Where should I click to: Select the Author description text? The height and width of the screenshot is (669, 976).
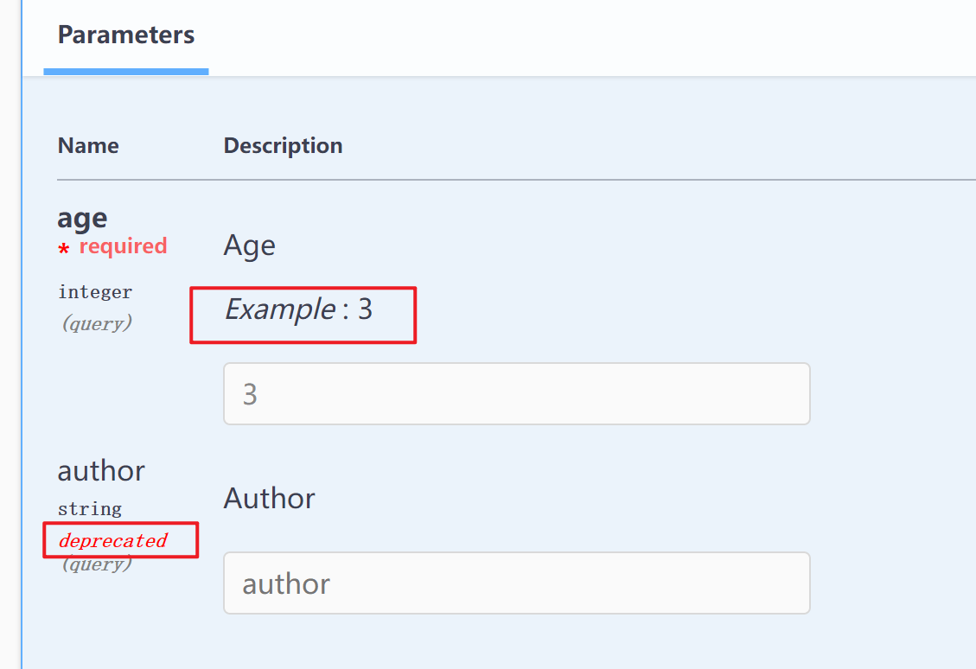click(269, 498)
